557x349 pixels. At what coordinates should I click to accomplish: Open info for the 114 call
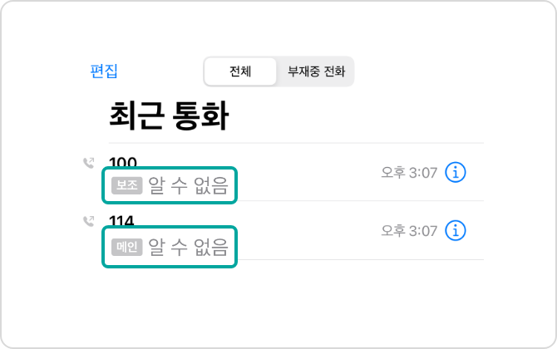click(x=456, y=230)
